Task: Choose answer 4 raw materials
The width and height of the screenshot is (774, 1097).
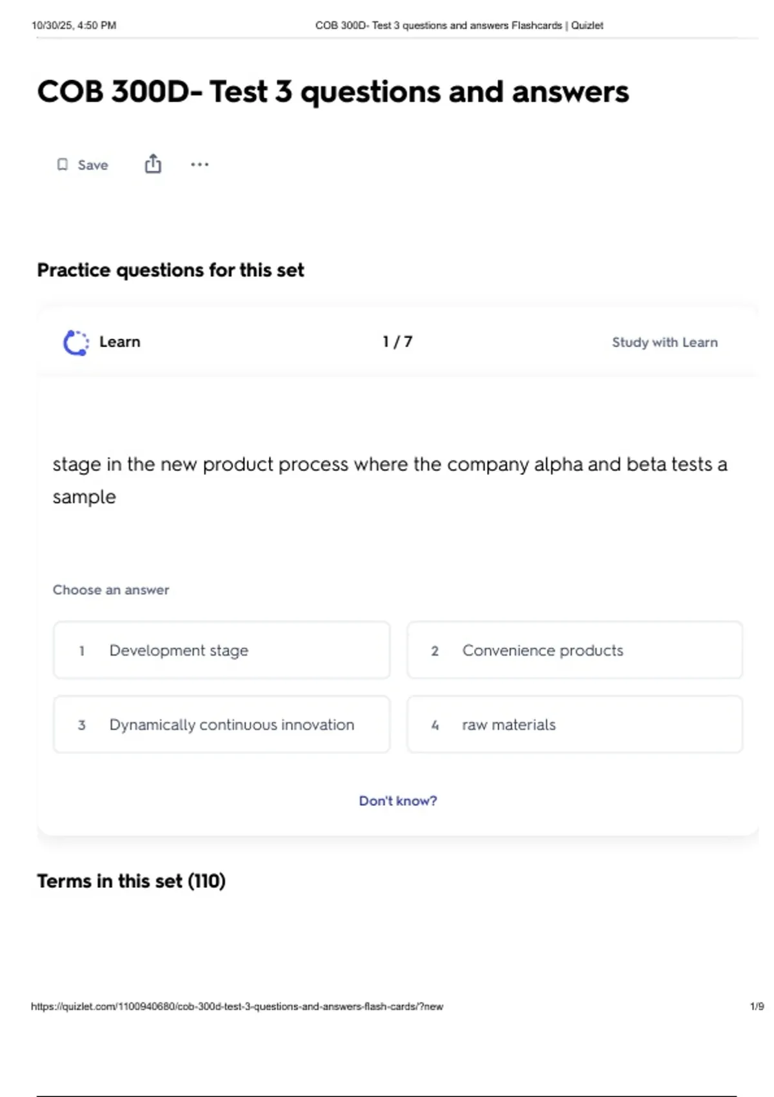Action: click(x=575, y=724)
